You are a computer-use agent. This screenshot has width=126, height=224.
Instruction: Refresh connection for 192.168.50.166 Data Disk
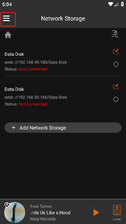click(116, 99)
